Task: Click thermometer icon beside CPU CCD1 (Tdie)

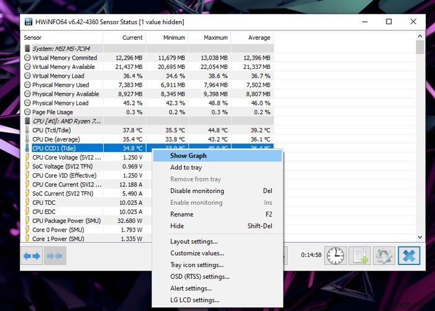Action: click(x=27, y=148)
